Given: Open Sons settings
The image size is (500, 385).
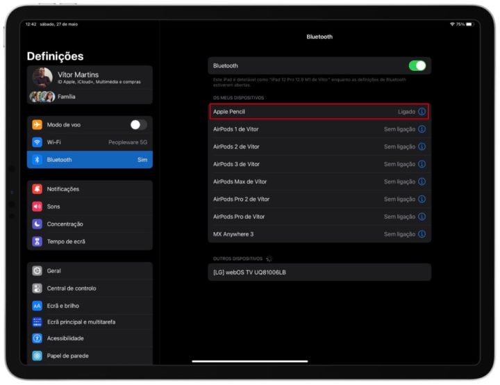Looking at the screenshot, I should click(90, 206).
